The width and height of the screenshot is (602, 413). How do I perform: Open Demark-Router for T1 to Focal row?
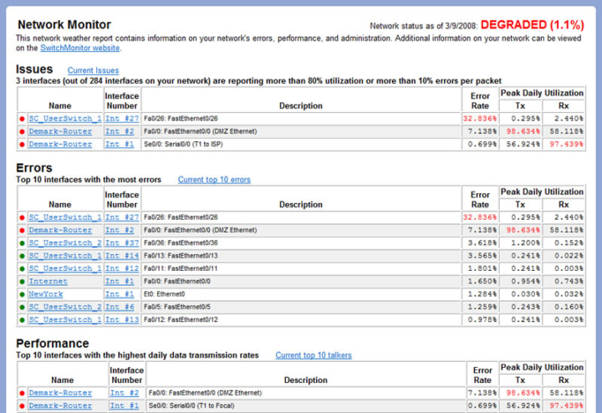60,405
